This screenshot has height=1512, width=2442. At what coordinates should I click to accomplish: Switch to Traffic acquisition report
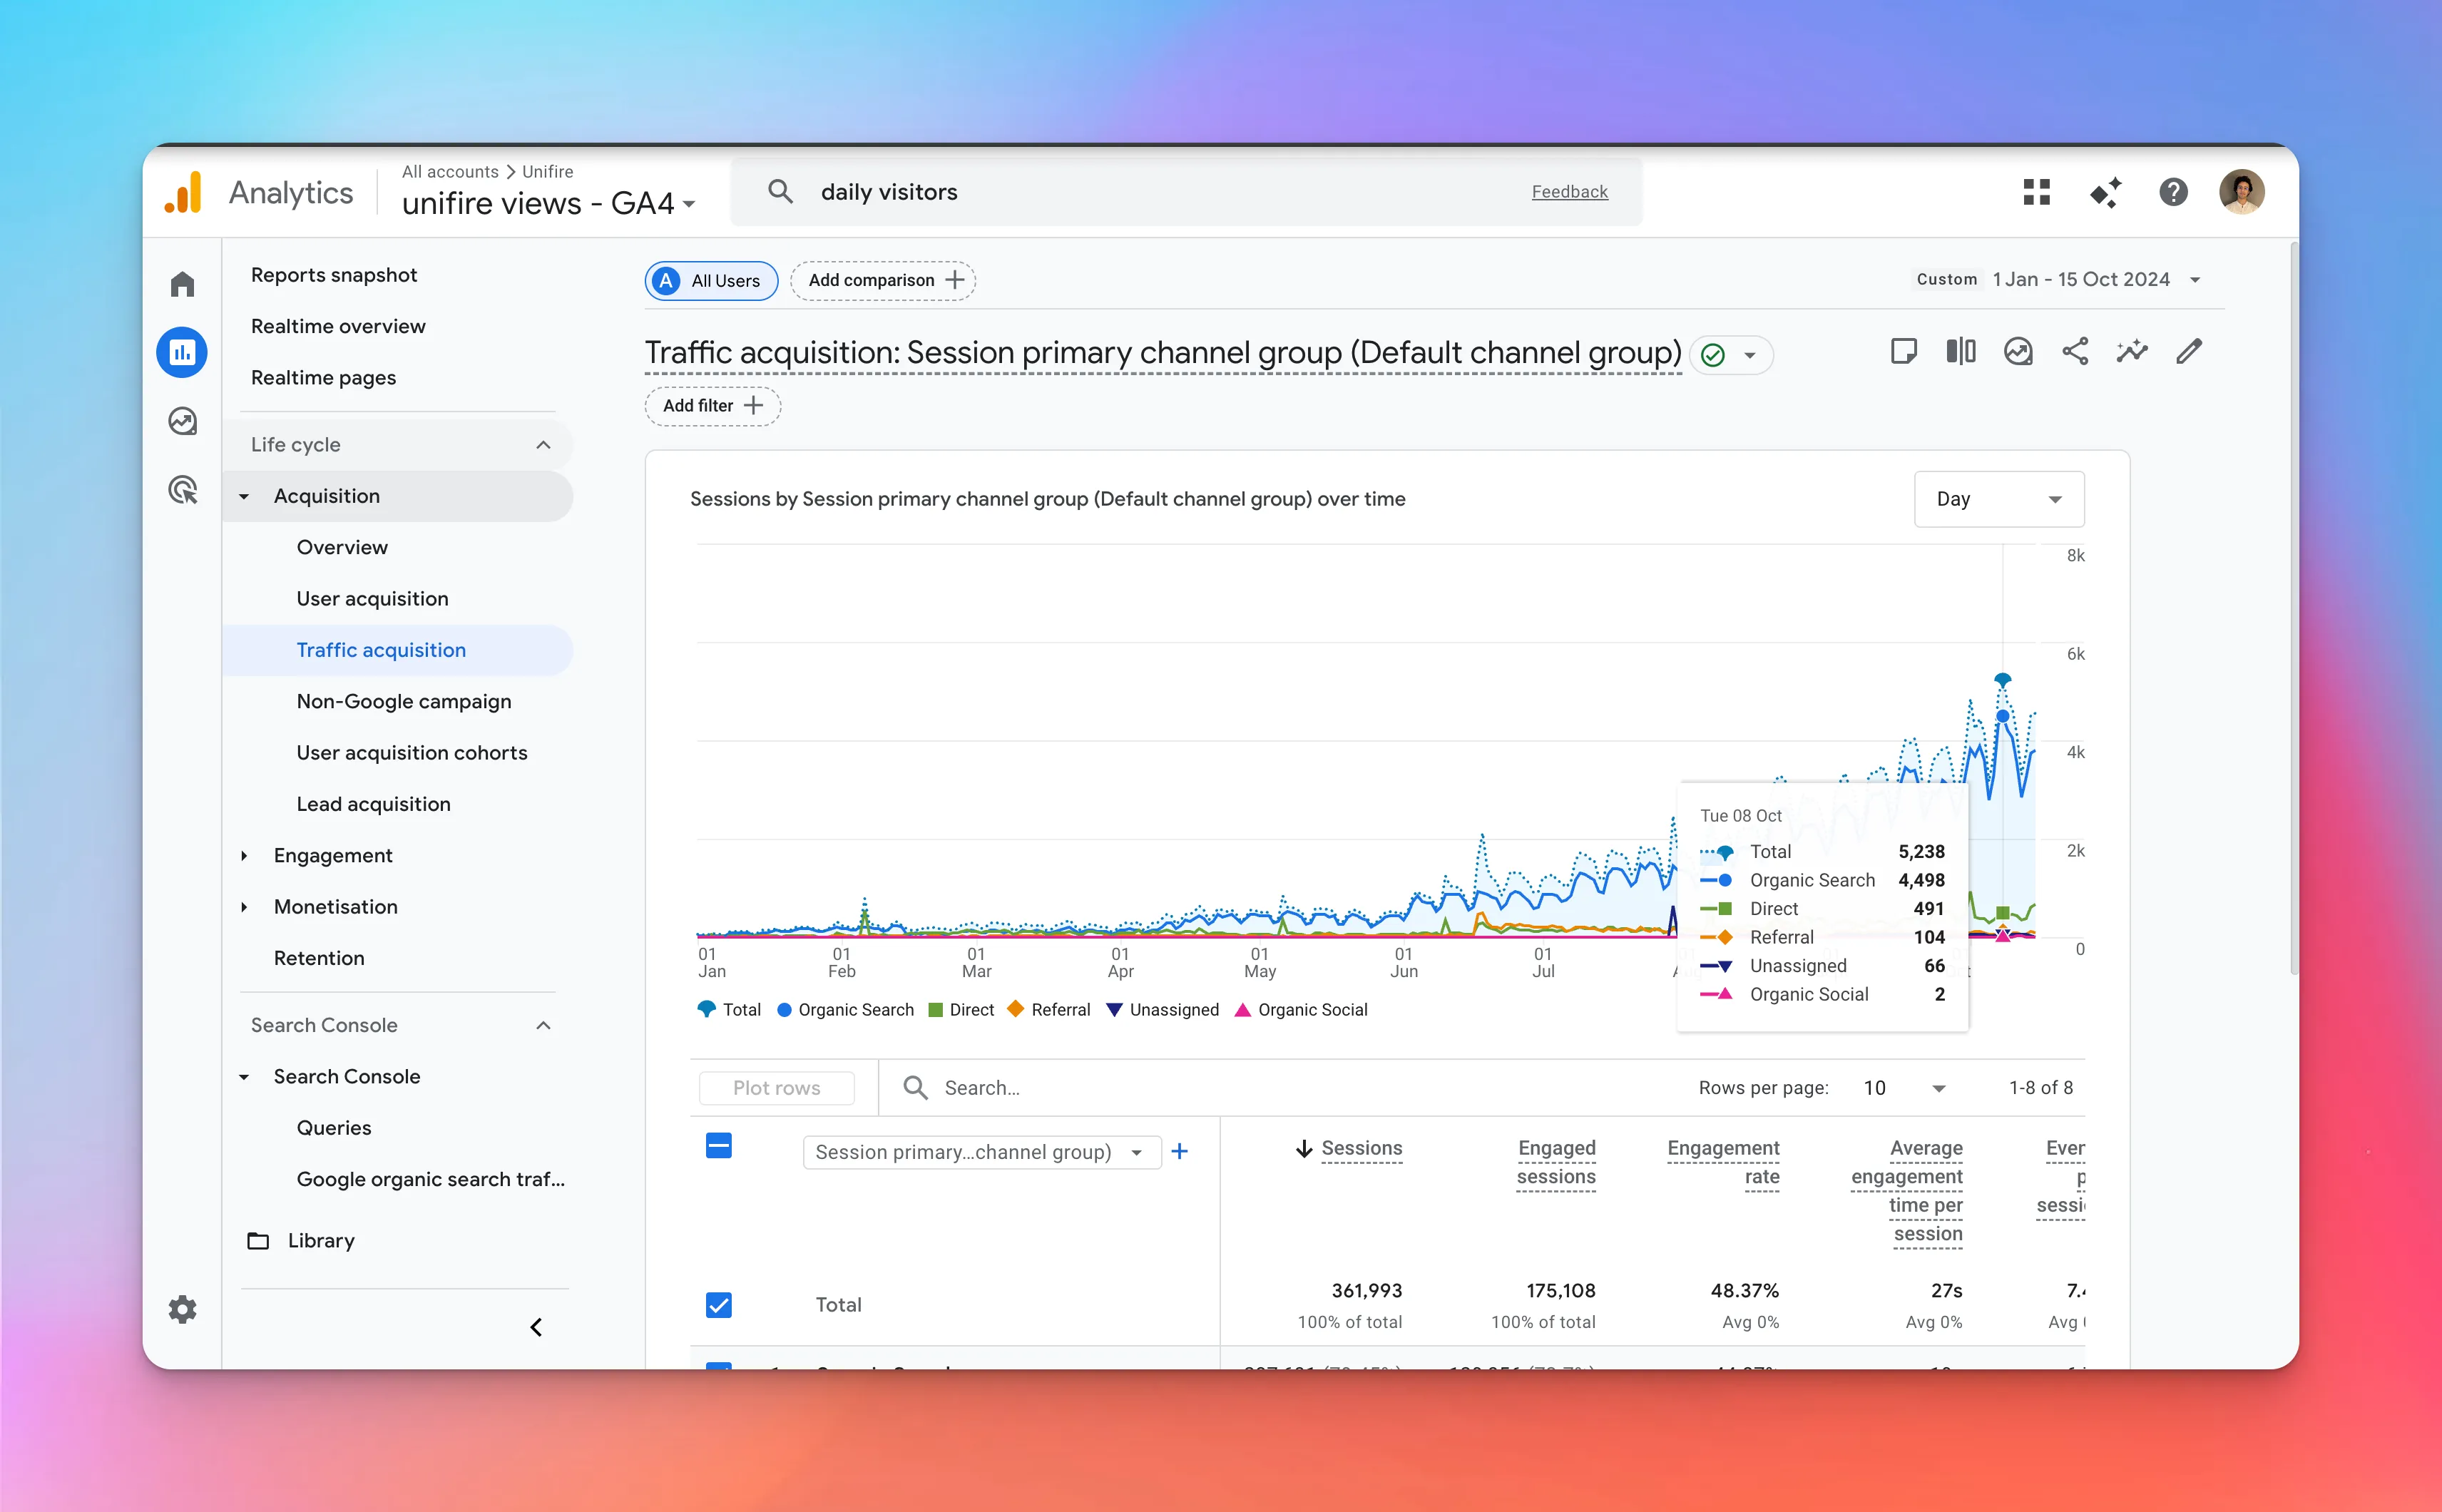[x=381, y=649]
